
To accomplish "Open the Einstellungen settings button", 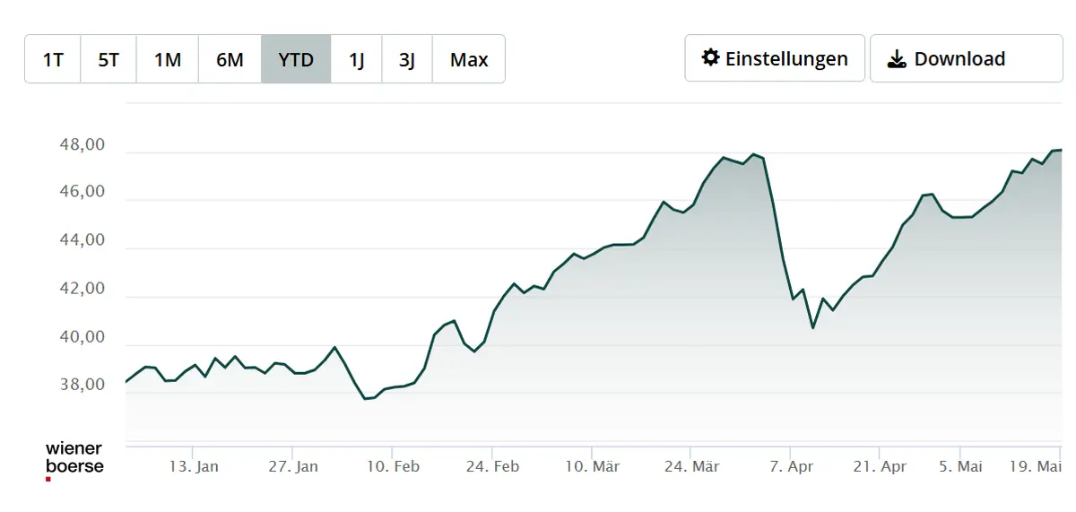I will pyautogui.click(x=775, y=59).
